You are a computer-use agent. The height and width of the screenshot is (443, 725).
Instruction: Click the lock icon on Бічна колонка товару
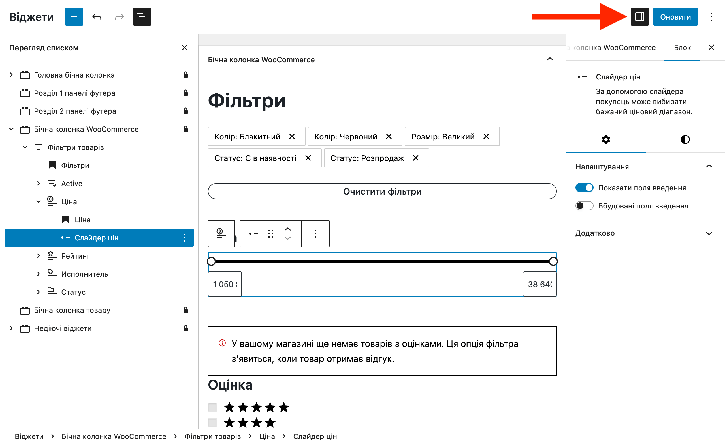coord(186,310)
